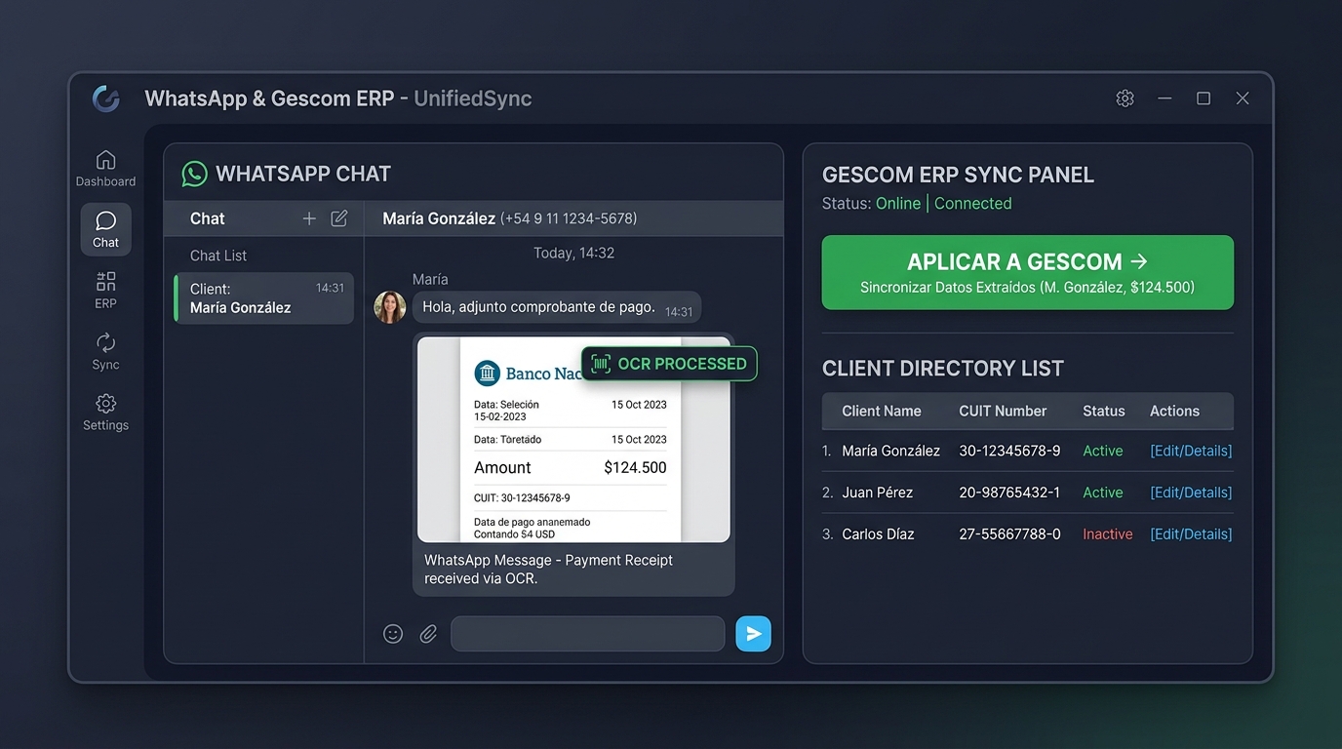
Task: Click the Chat List label
Action: coord(218,256)
